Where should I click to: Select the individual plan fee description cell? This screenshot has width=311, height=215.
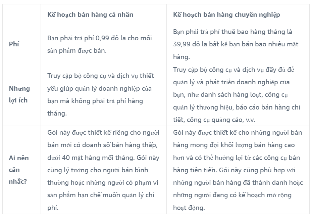(x=100, y=44)
